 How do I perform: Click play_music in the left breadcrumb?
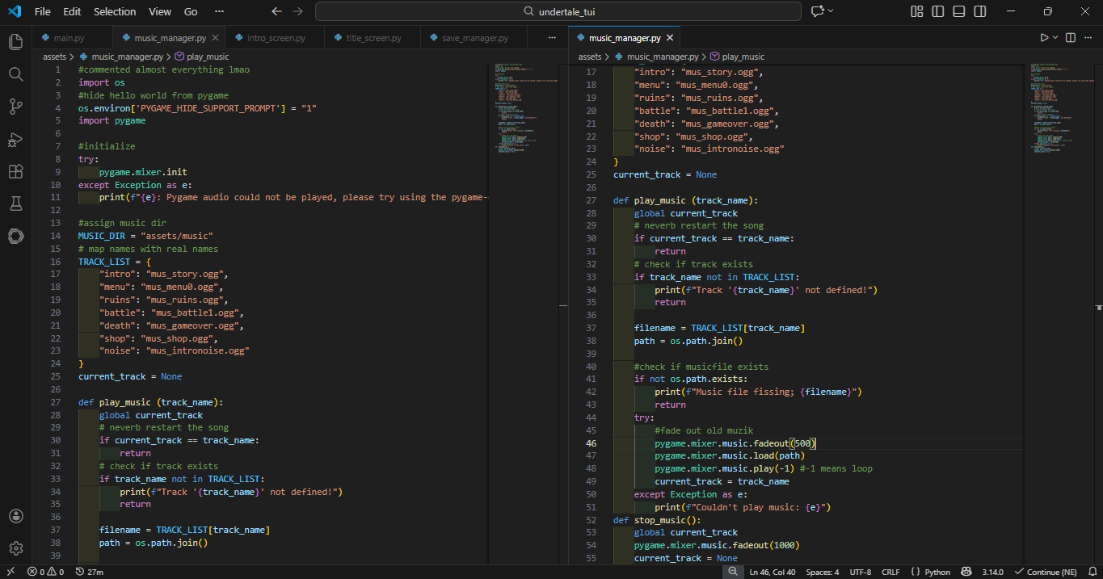[208, 57]
